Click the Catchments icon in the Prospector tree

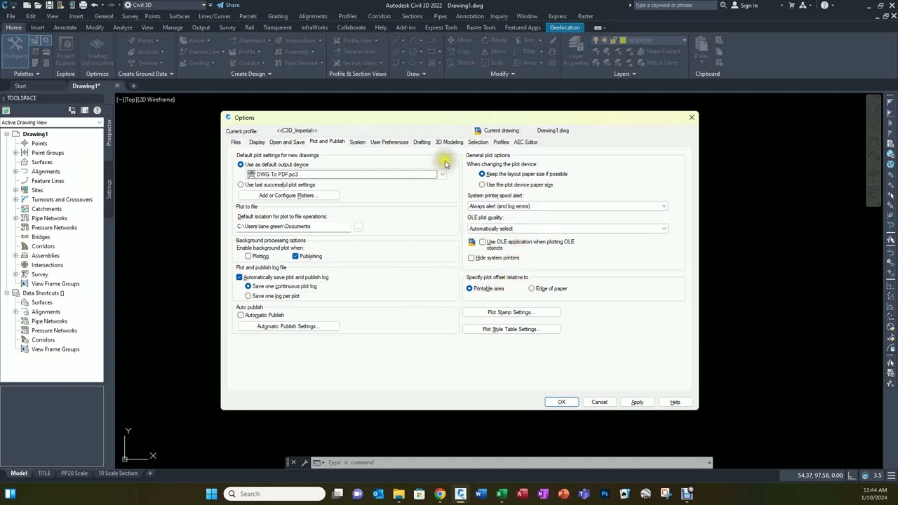click(x=25, y=209)
